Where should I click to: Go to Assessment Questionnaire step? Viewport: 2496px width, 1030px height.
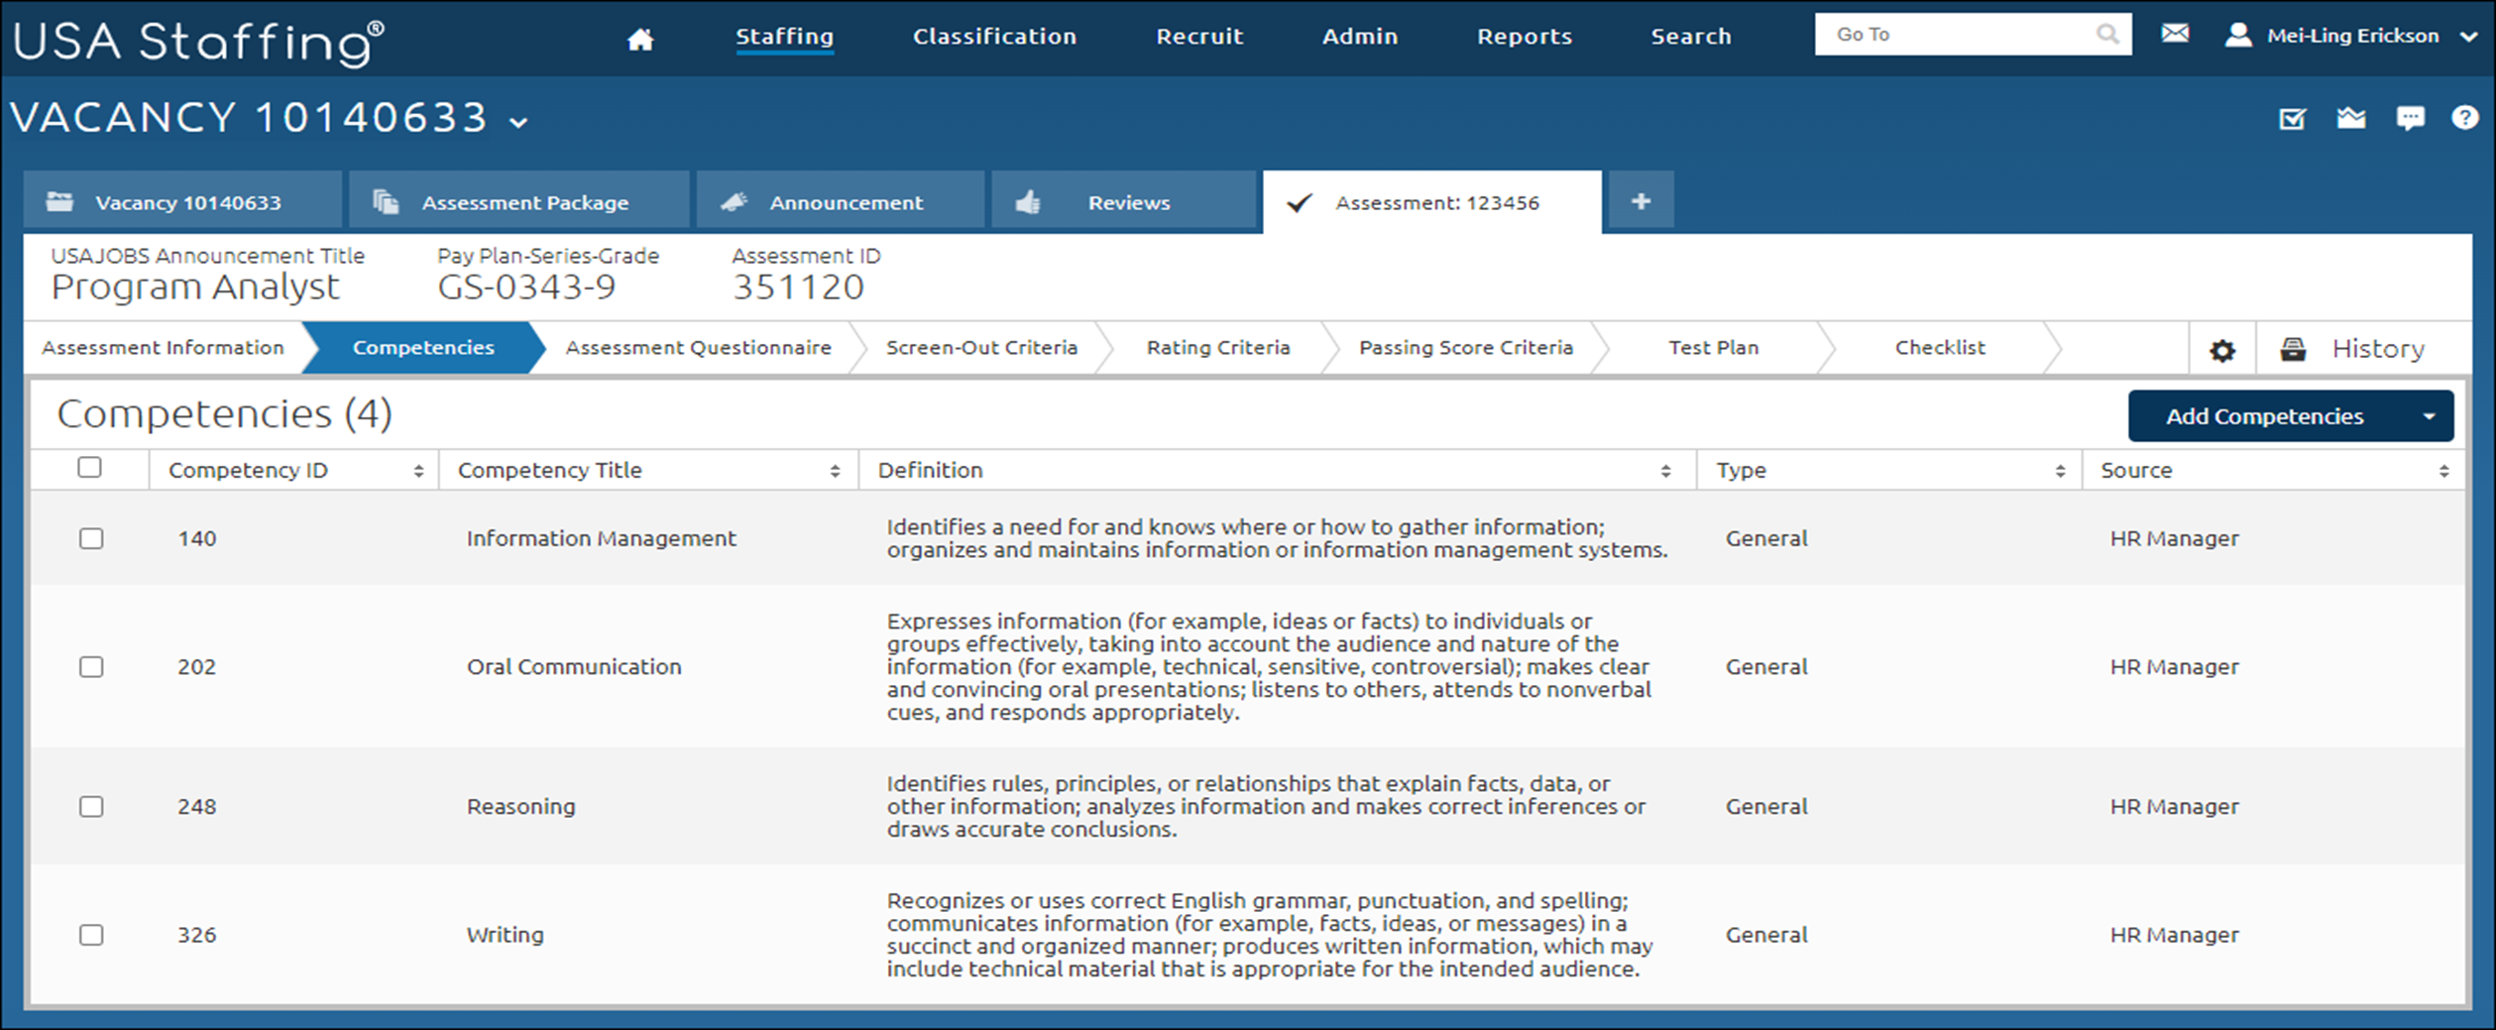[698, 348]
